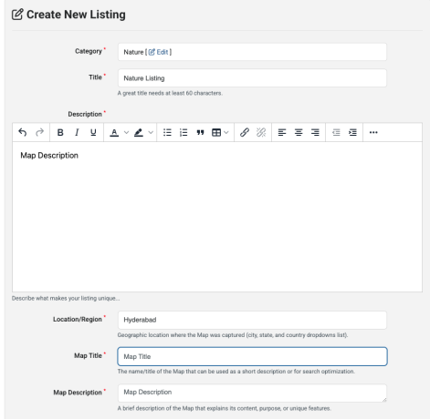Click the undo icon in editor toolbar

point(23,132)
